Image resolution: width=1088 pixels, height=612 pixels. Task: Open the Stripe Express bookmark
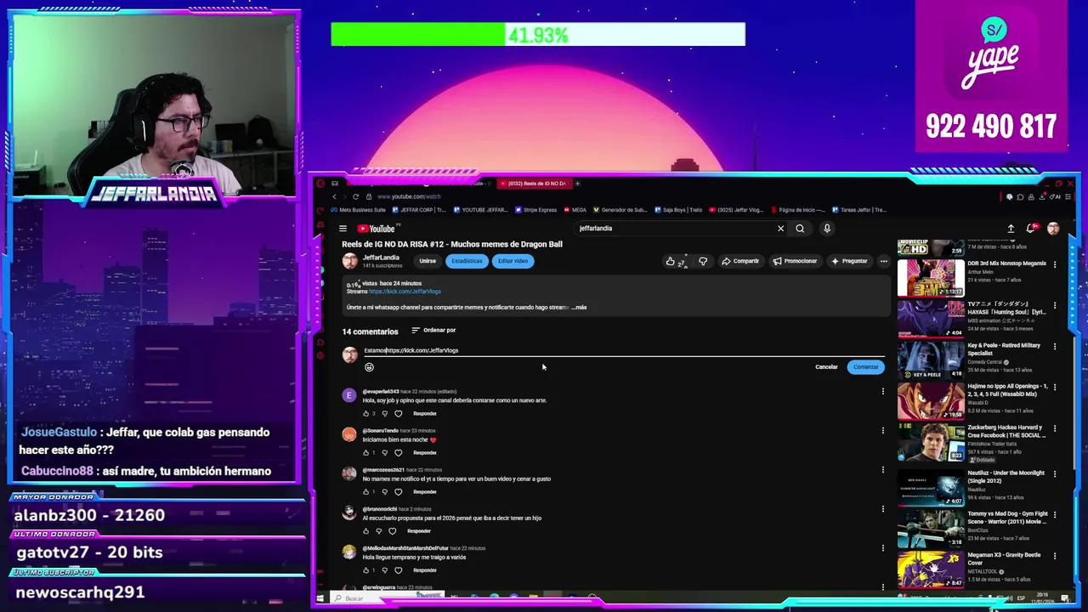[x=535, y=210]
